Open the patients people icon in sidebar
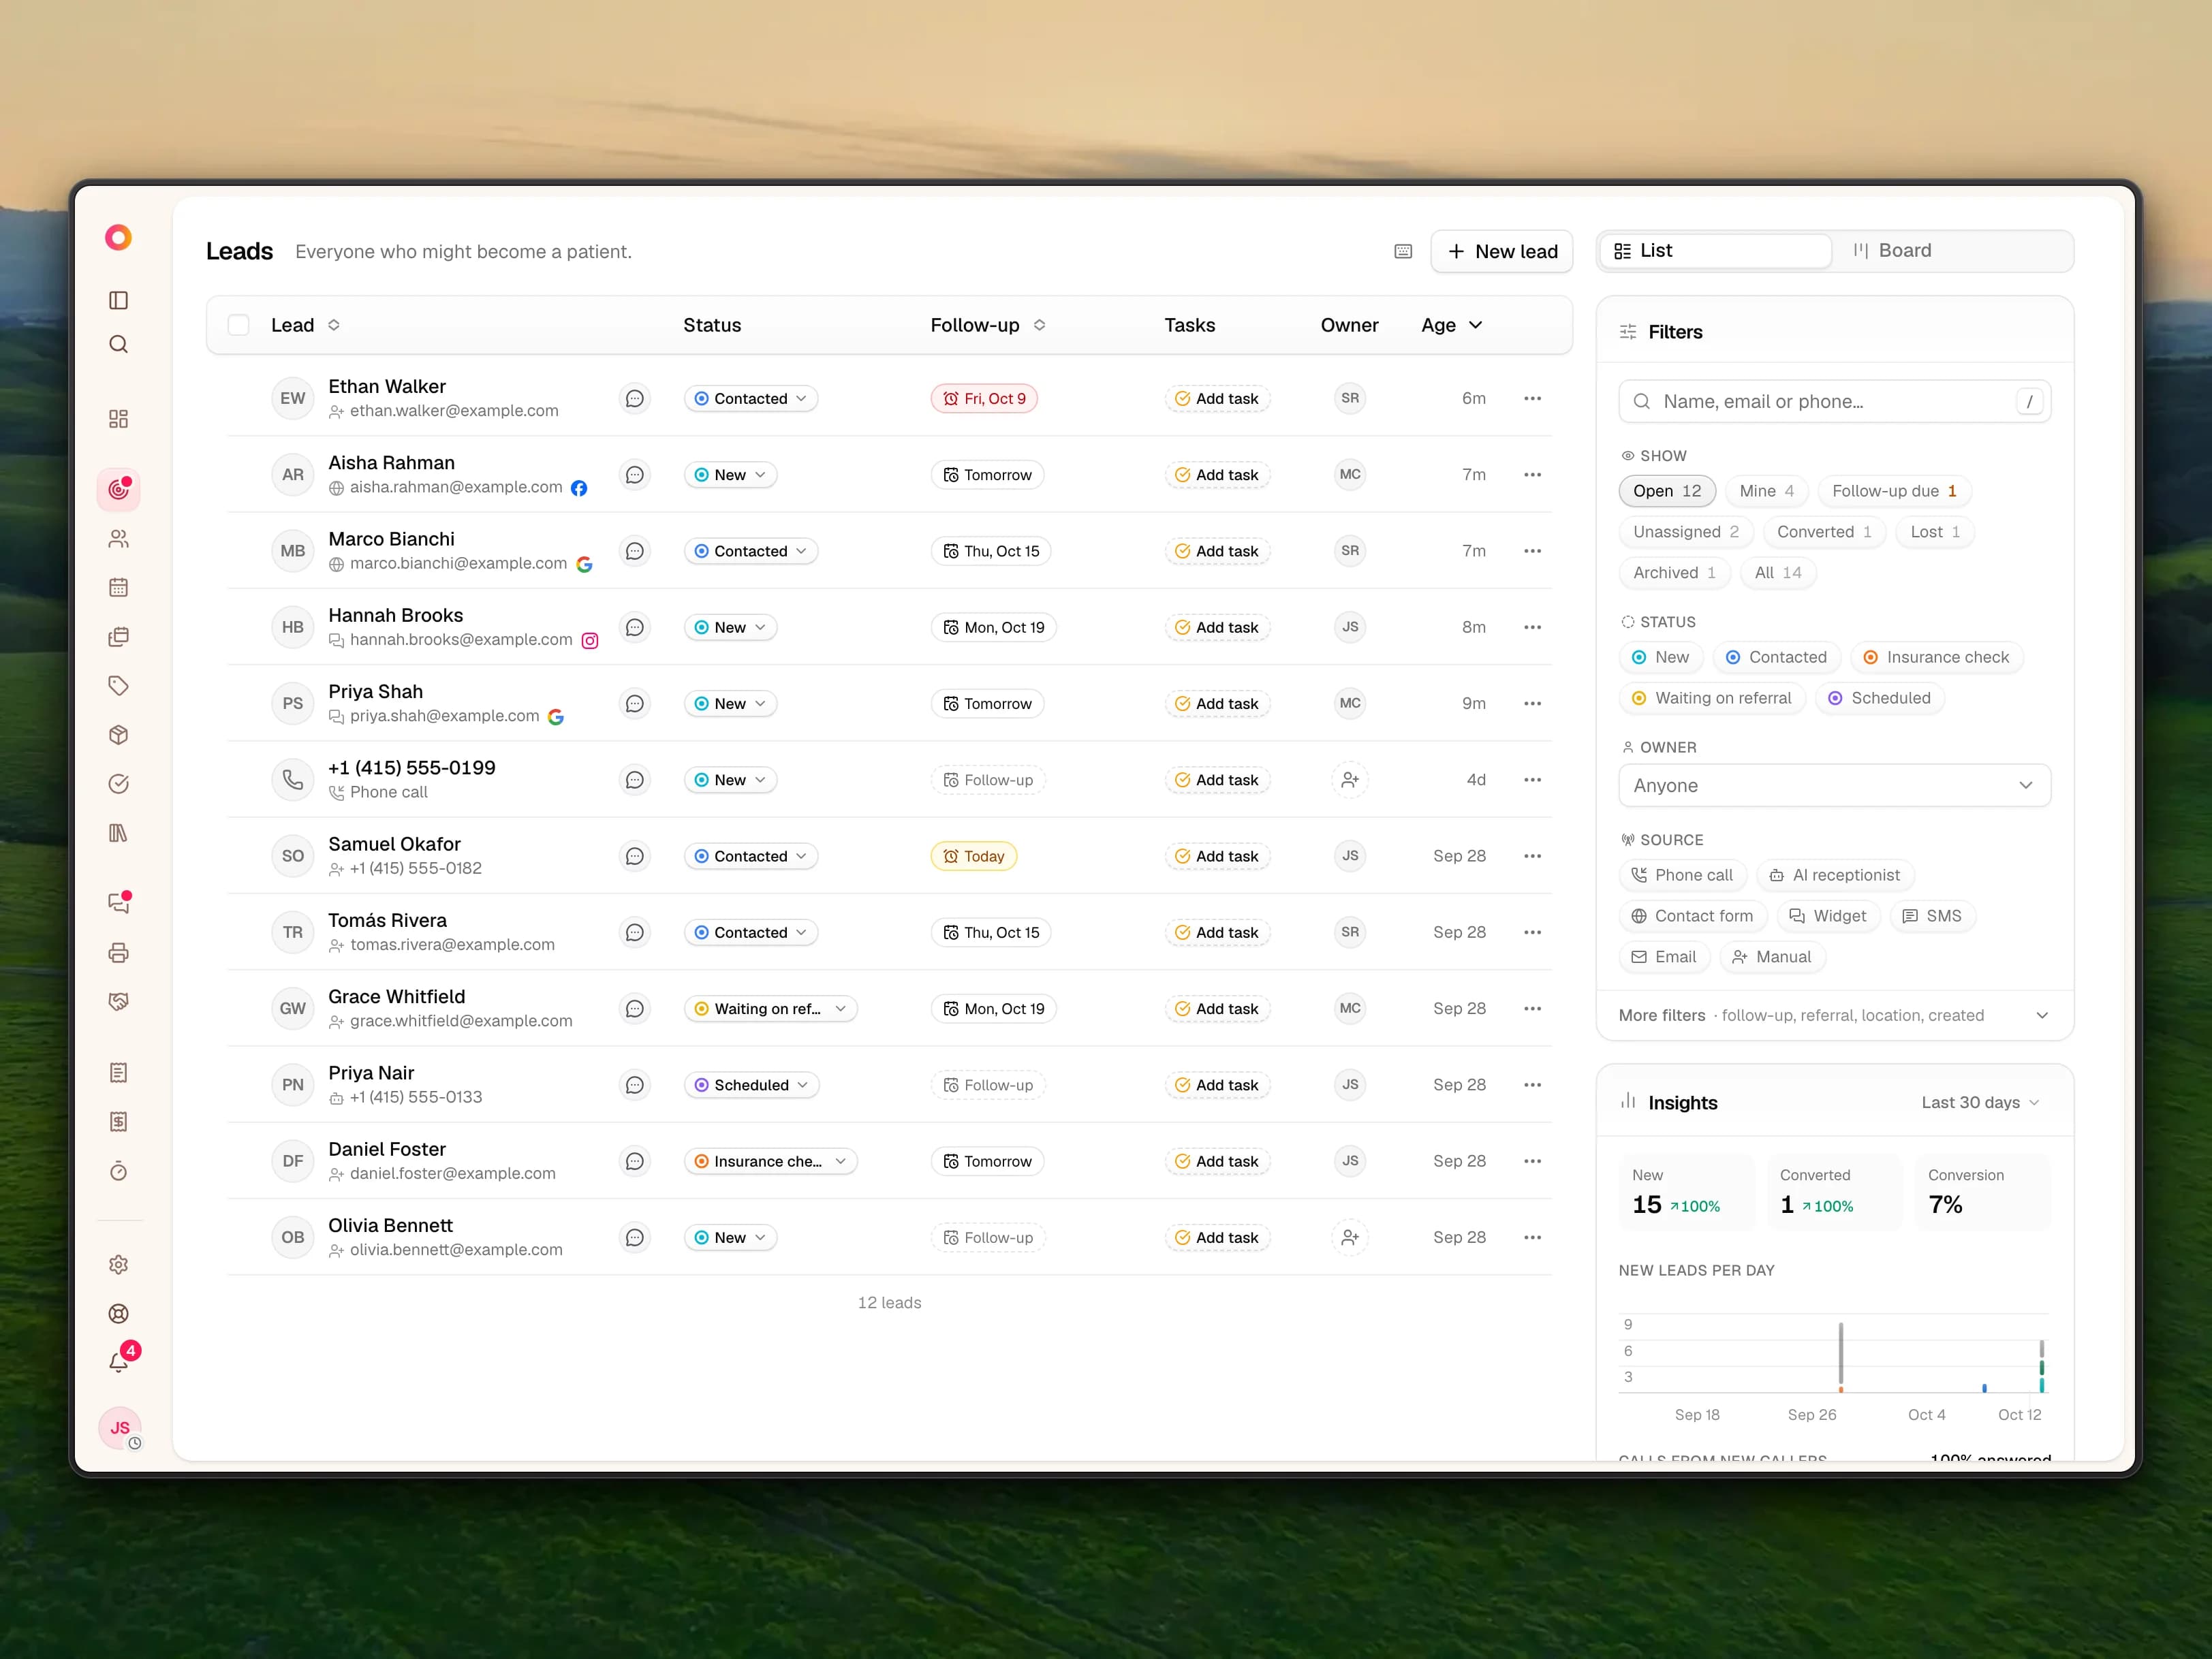Viewport: 2212px width, 1659px height. coord(118,539)
